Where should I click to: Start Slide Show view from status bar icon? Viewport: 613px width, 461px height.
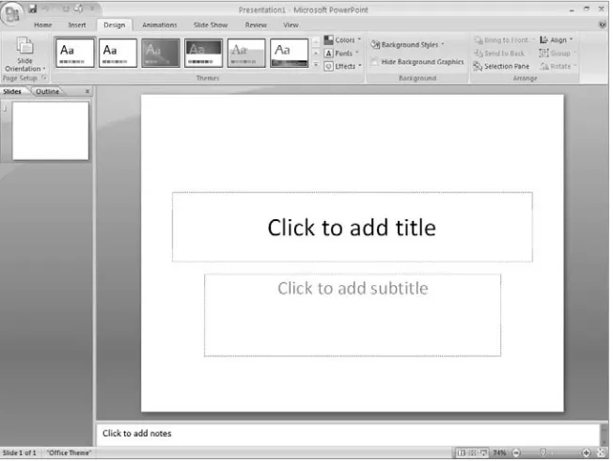[x=483, y=453]
